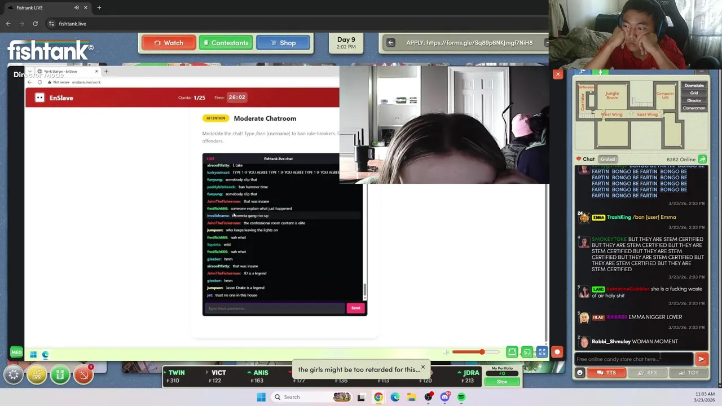This screenshot has height=406, width=722.
Task: Select the SFX message option
Action: (x=648, y=373)
